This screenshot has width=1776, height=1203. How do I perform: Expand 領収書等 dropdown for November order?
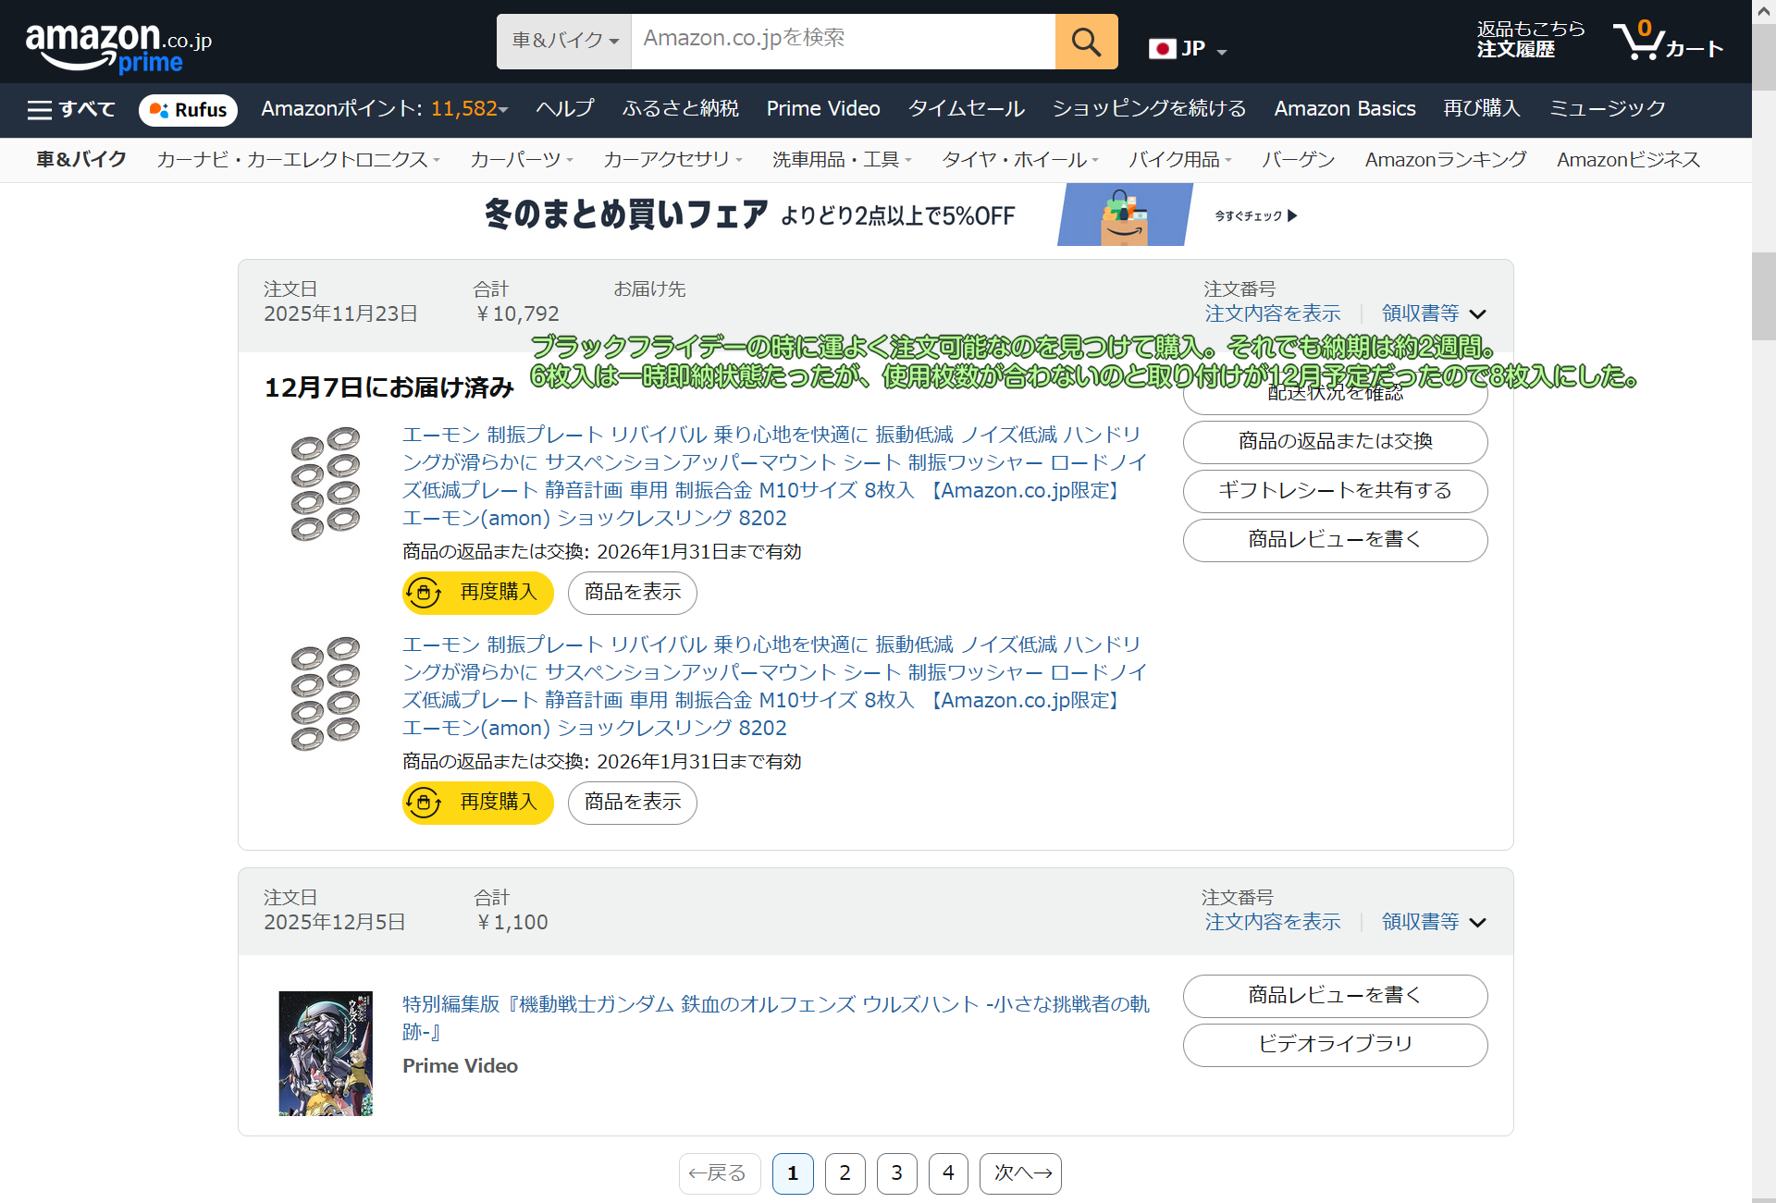point(1433,314)
